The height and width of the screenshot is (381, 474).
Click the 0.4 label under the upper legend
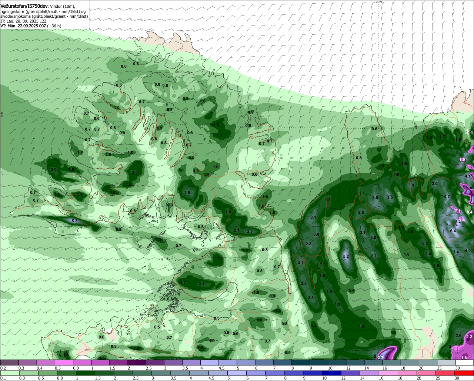(40, 368)
